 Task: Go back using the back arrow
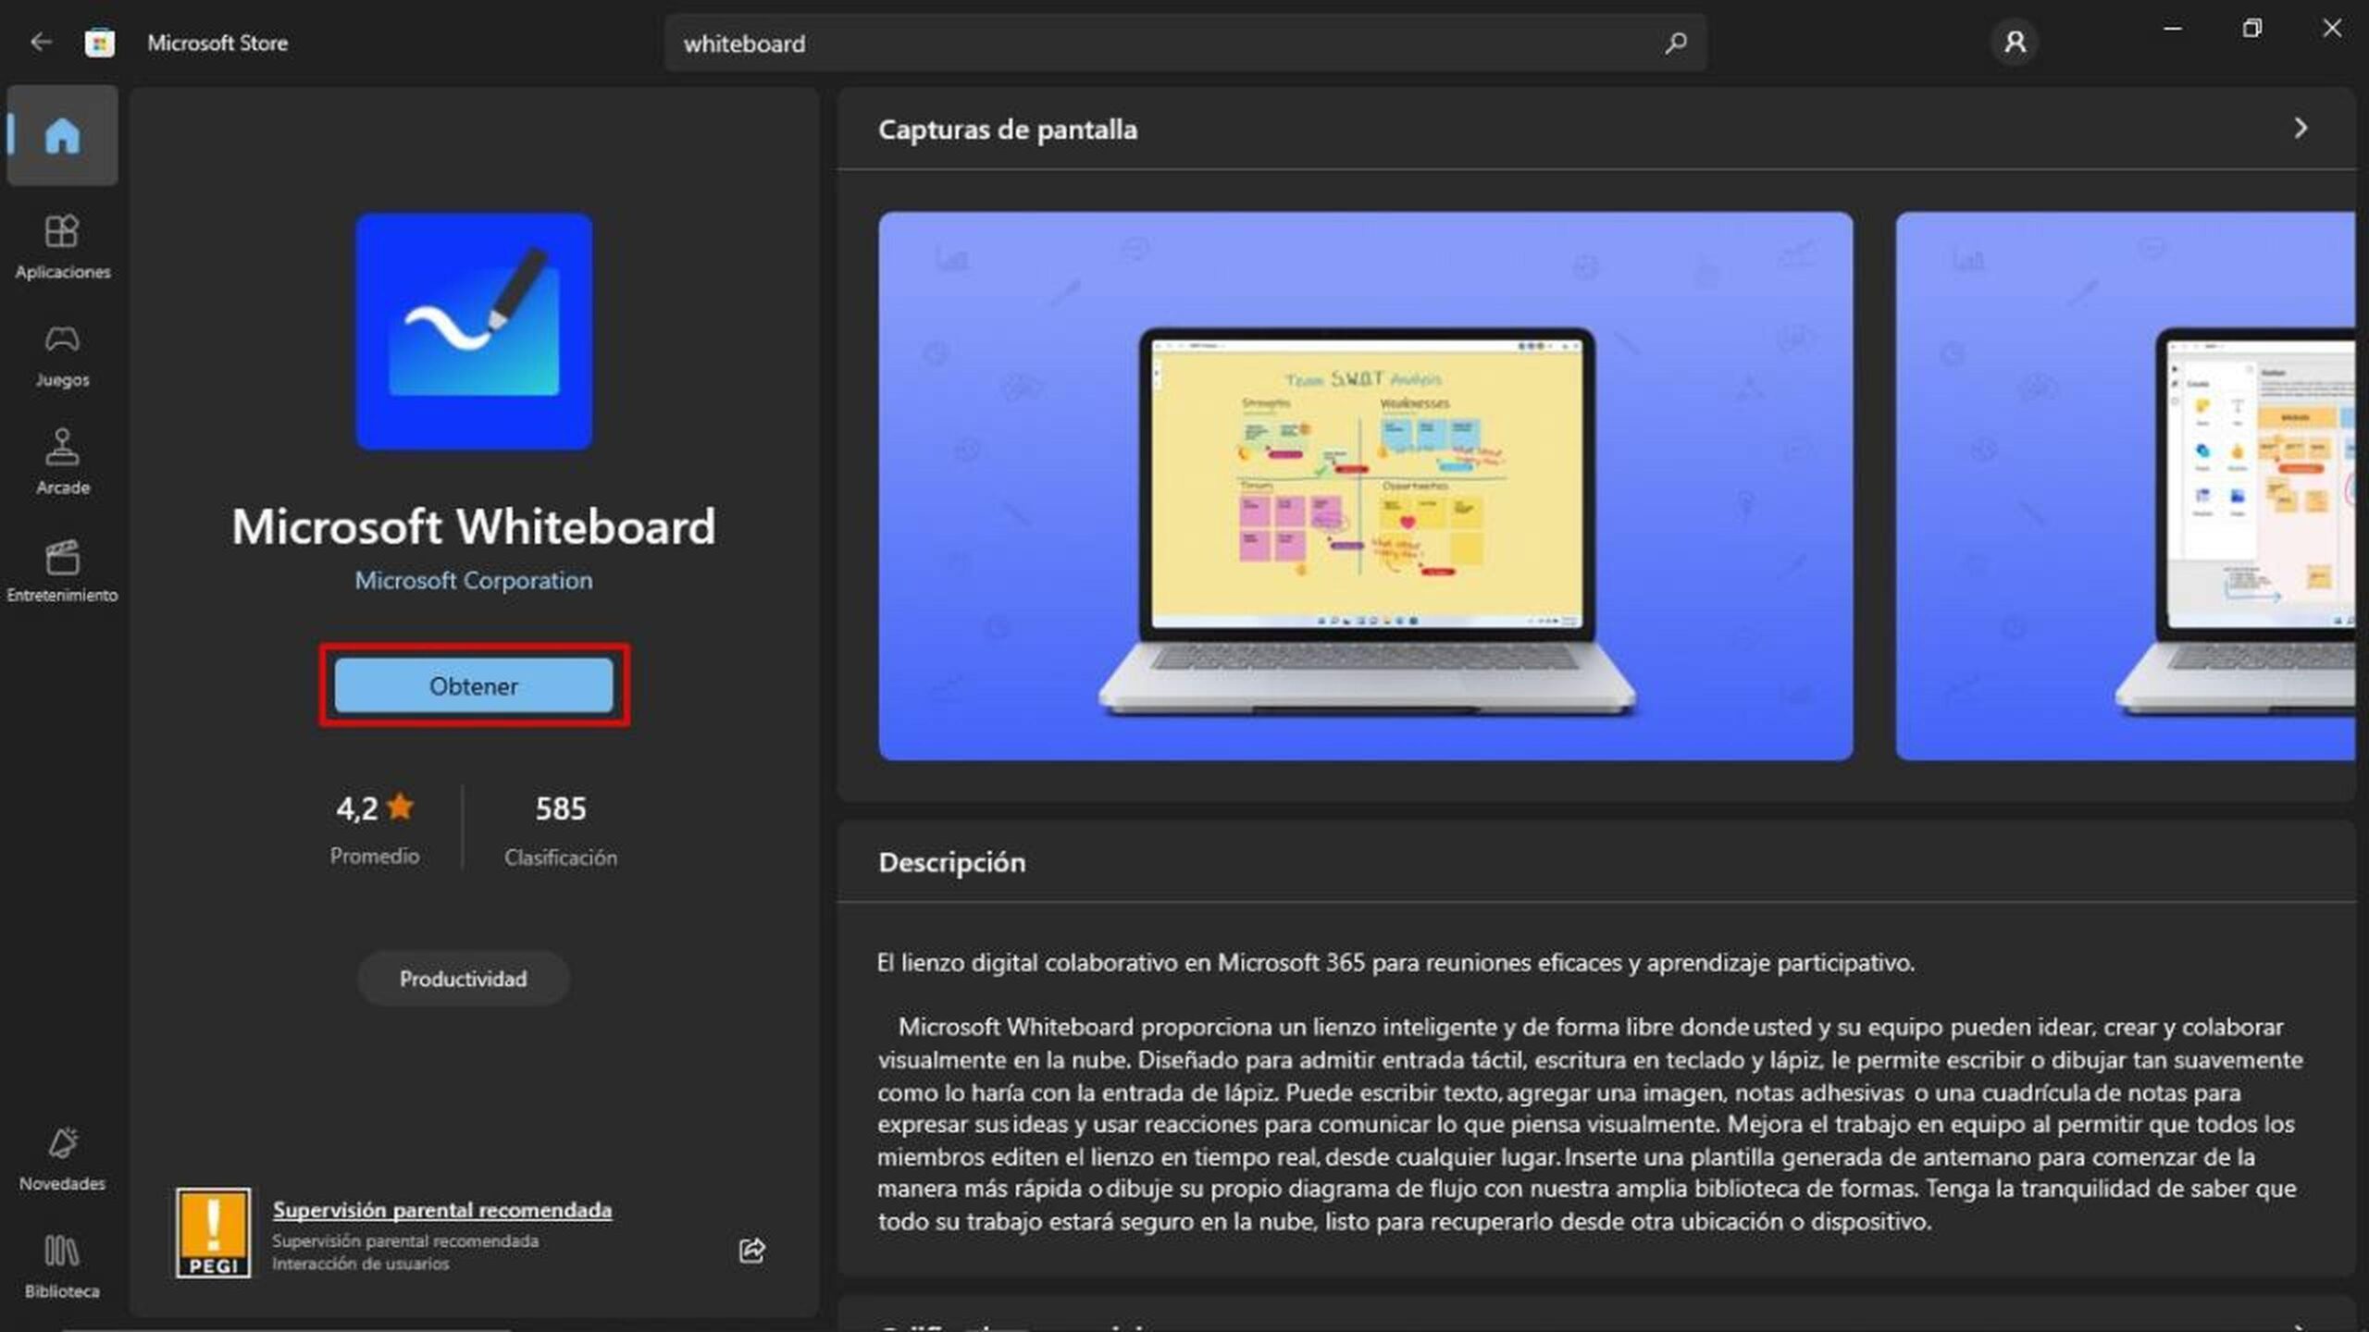click(41, 43)
